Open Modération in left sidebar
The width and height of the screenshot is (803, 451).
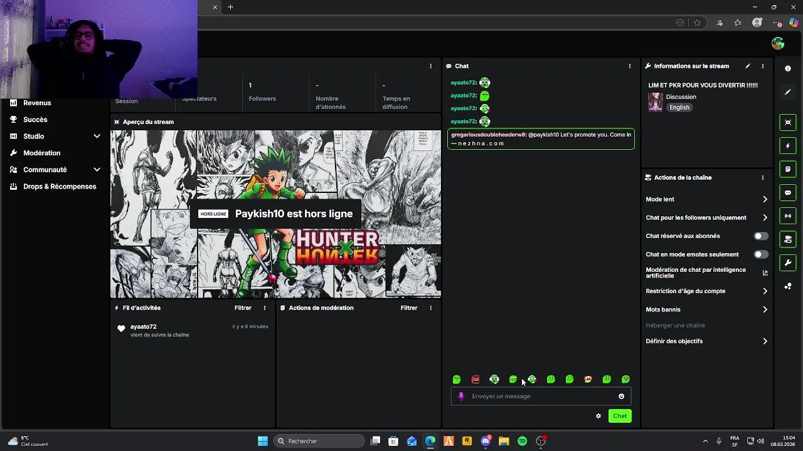42,153
